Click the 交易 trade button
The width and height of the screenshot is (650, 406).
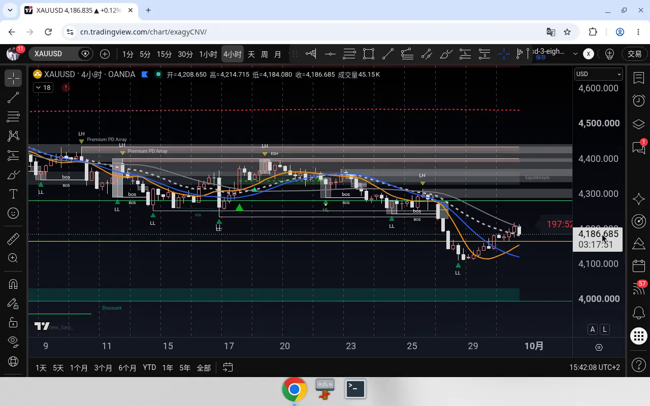click(635, 54)
